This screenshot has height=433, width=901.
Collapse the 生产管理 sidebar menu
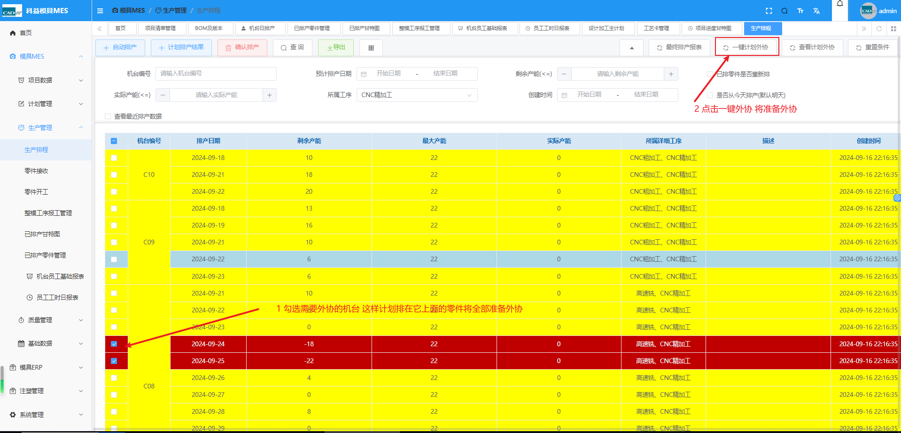[46, 128]
